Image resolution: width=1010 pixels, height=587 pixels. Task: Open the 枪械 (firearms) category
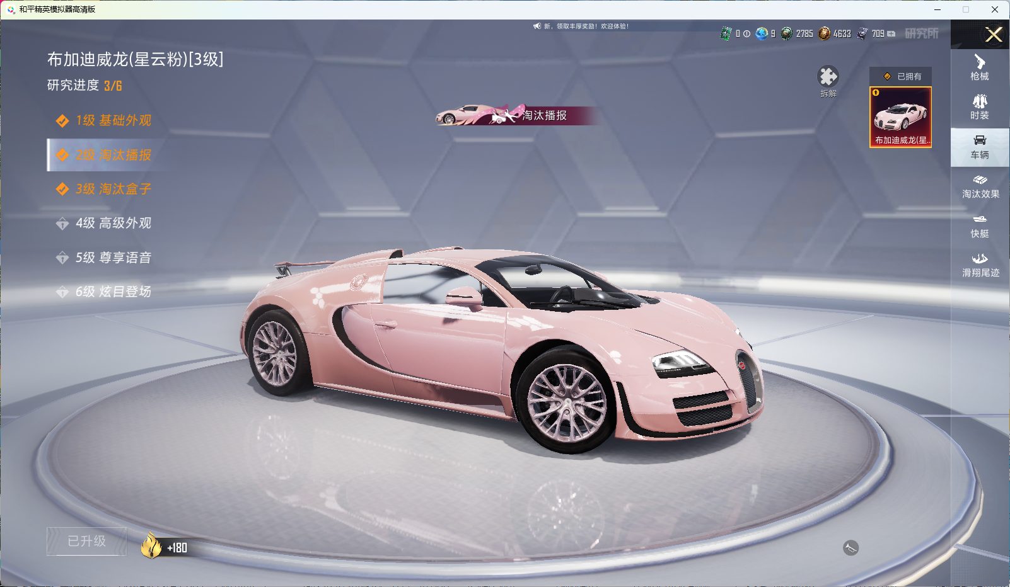pos(979,67)
